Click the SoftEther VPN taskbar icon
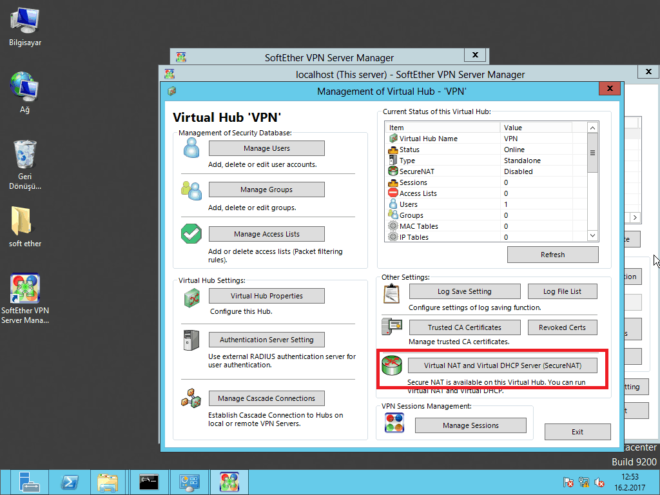 point(229,482)
